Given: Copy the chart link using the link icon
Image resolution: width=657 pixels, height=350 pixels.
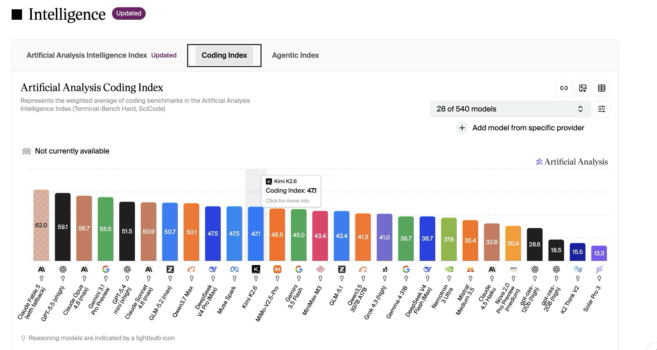Looking at the screenshot, I should [x=564, y=88].
